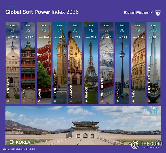Click the Japan flag icon
166x153 pixels.
[40, 101]
